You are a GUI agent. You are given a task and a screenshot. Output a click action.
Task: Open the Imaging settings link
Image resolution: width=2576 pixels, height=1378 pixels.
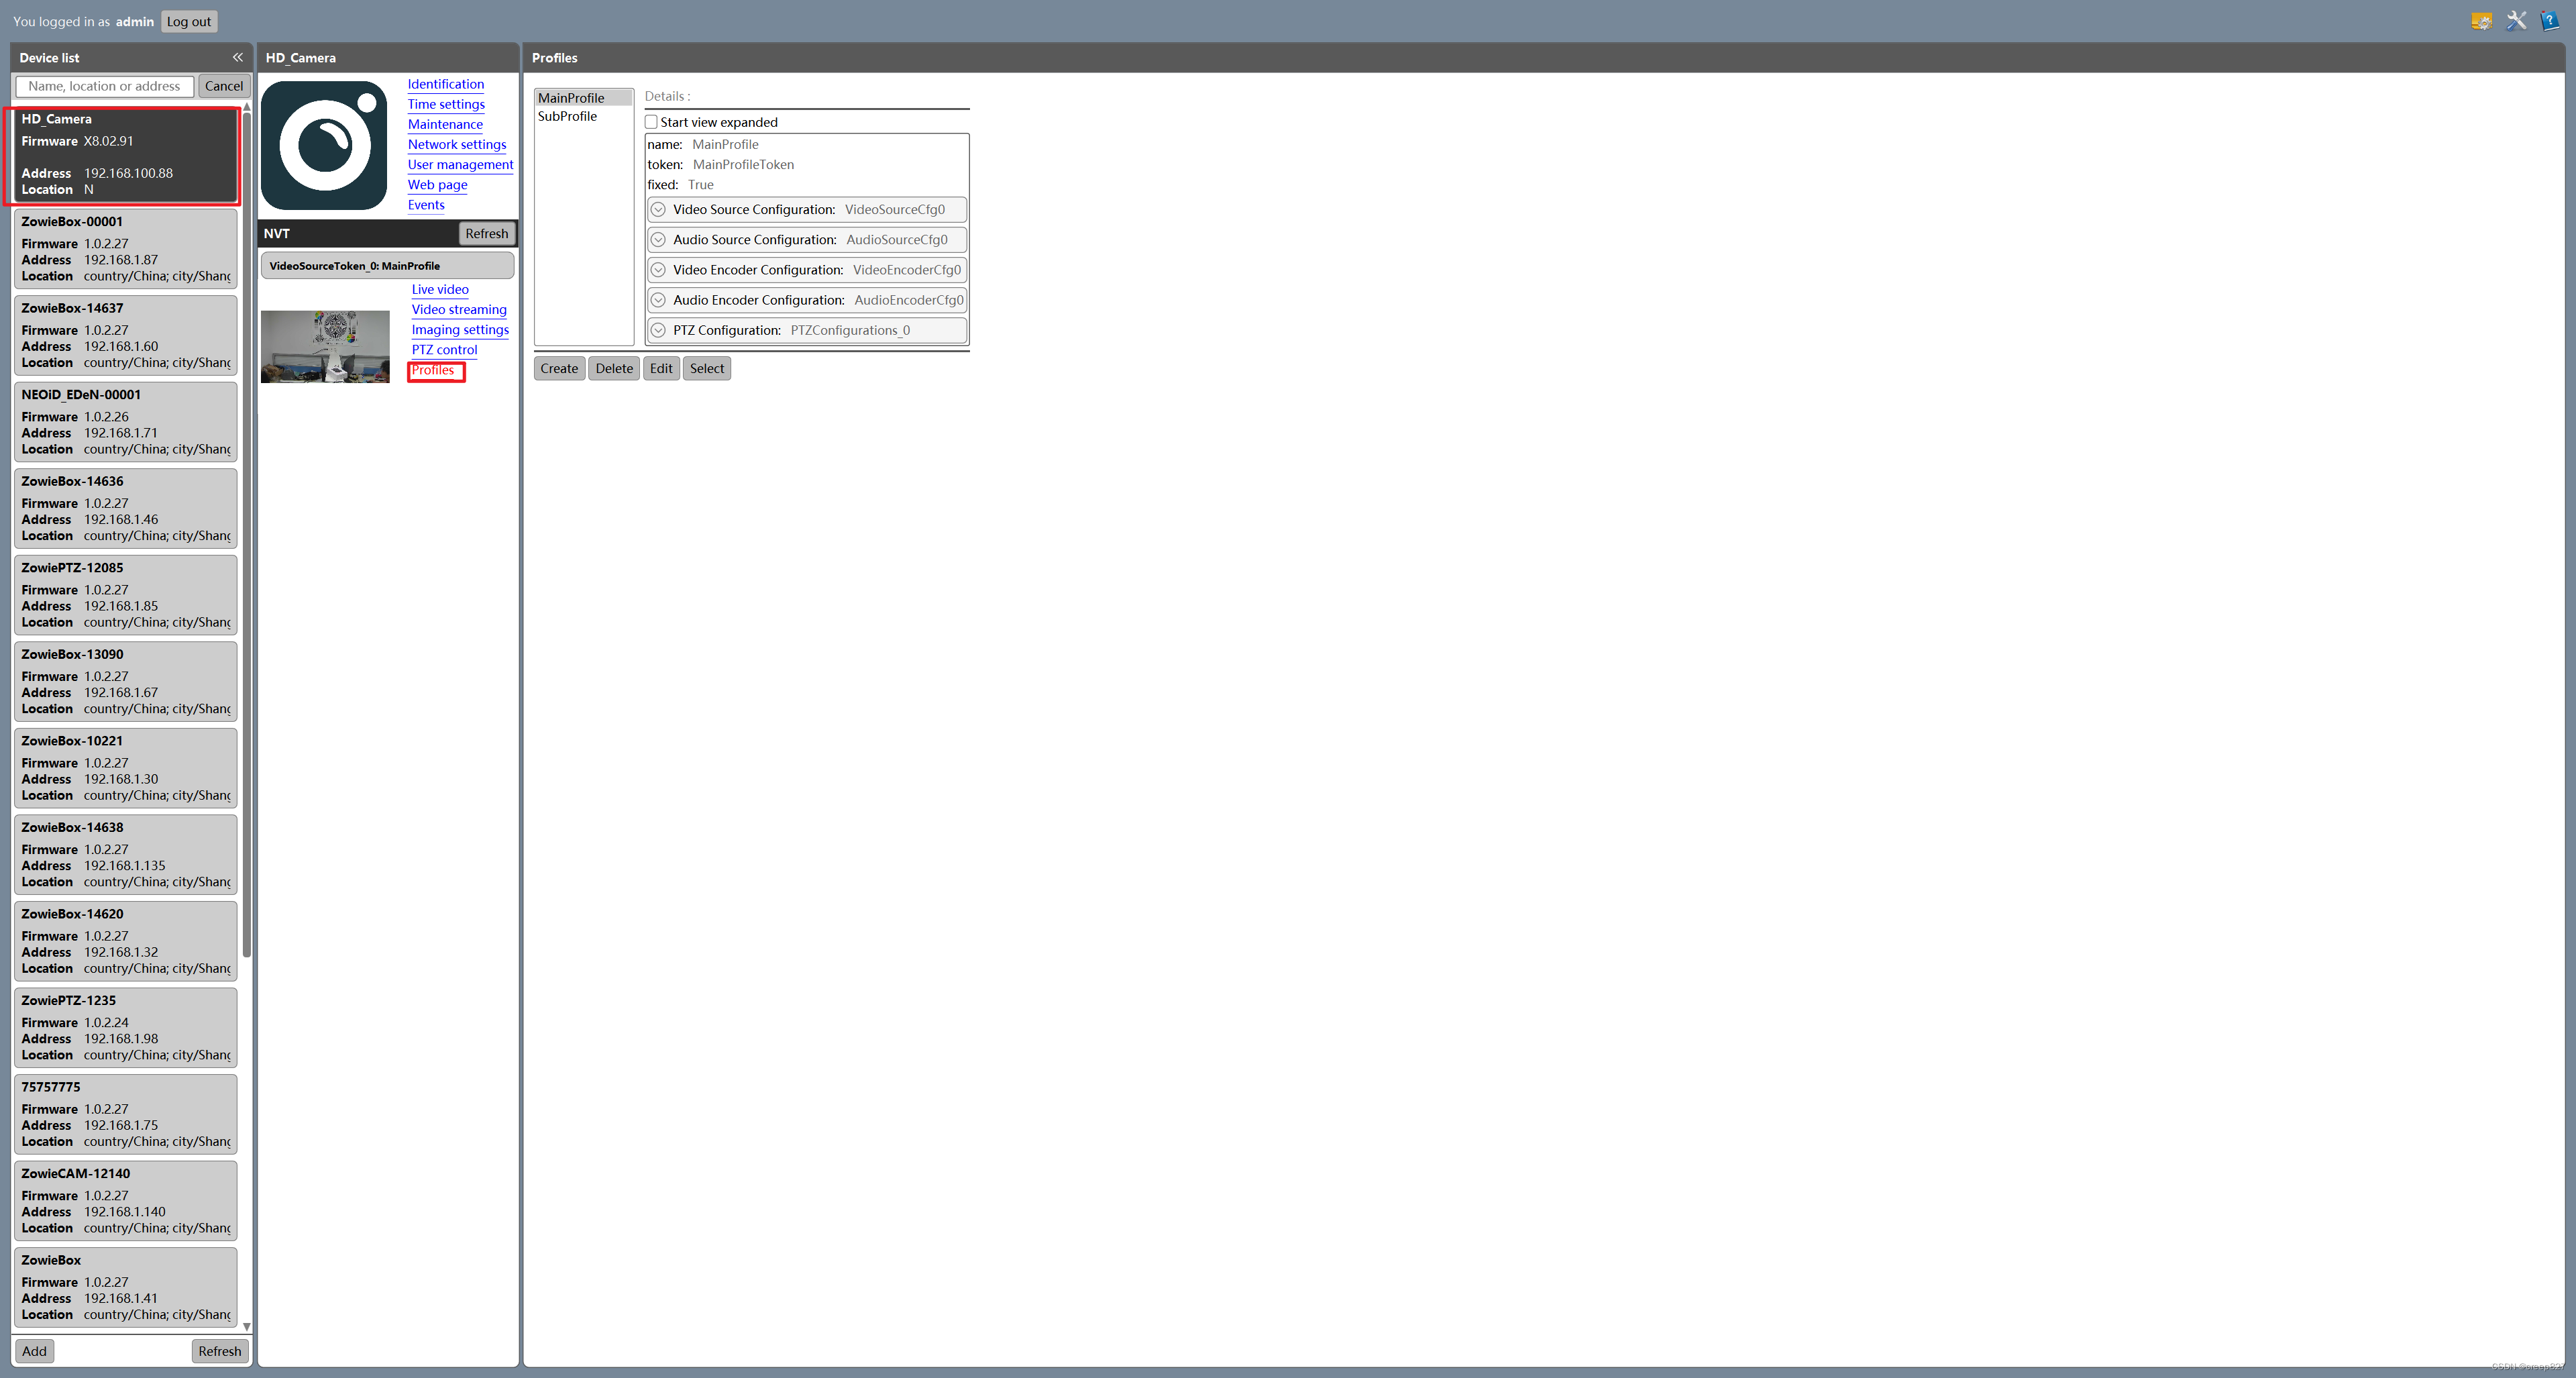(x=460, y=330)
